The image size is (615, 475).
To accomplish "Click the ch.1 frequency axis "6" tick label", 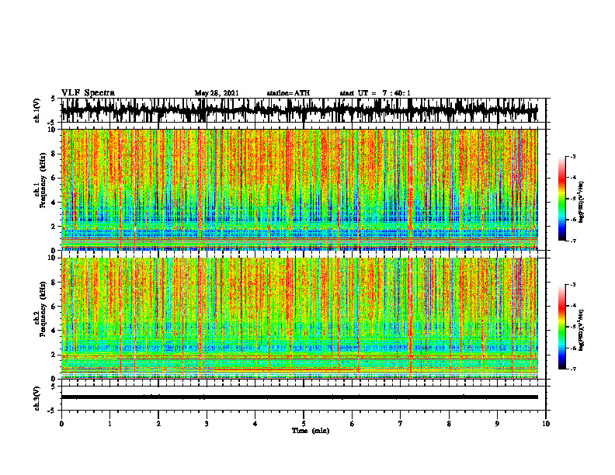I will click(x=54, y=178).
